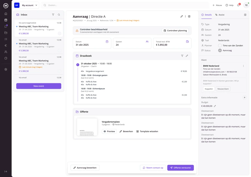251x177 pixels.
Task: Open the Via aanvraagmodule inbox item
Action: [39, 28]
